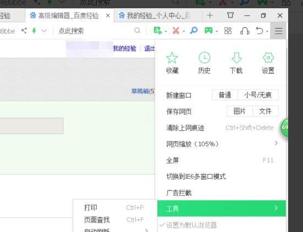This screenshot has width=303, height=232.
Task: Click the headphones icon in toolbar
Action: click(245, 31)
